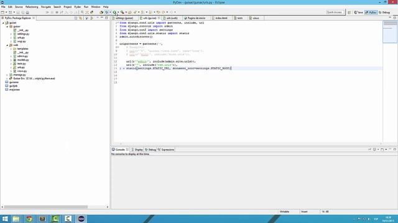Maximize the Package Explorer panel
The height and width of the screenshot is (223, 398).
106,18
